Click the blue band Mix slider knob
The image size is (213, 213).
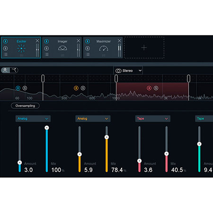[47, 128]
